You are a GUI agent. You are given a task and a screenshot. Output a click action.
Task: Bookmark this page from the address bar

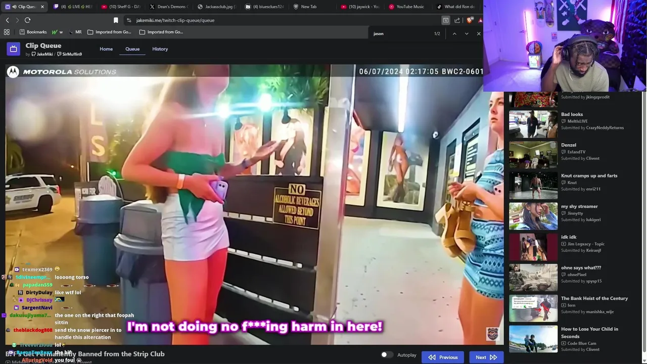click(x=116, y=20)
